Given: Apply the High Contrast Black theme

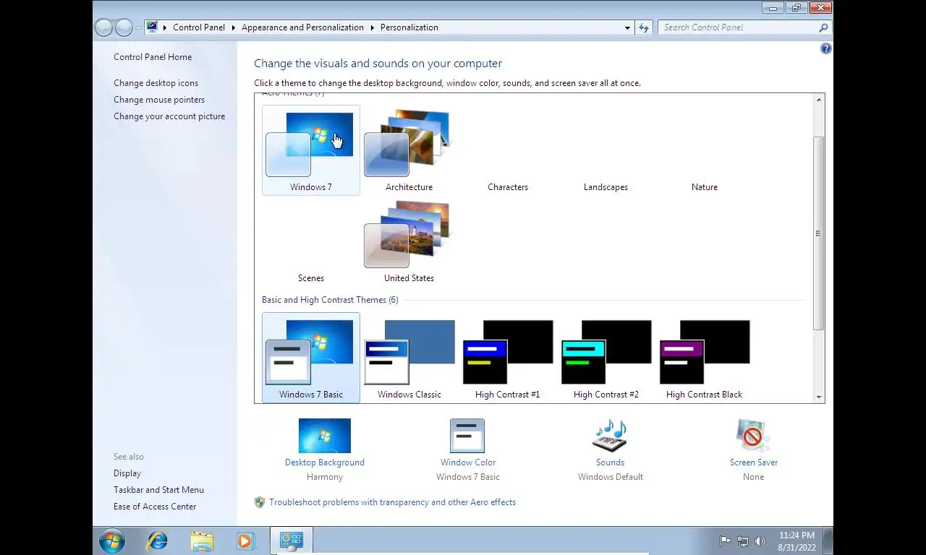Looking at the screenshot, I should pos(704,358).
